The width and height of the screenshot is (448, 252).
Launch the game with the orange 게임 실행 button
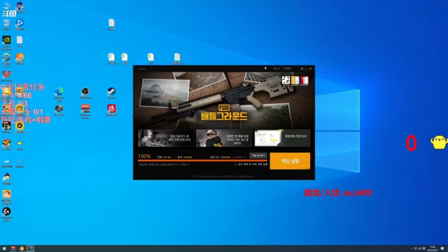pos(290,161)
